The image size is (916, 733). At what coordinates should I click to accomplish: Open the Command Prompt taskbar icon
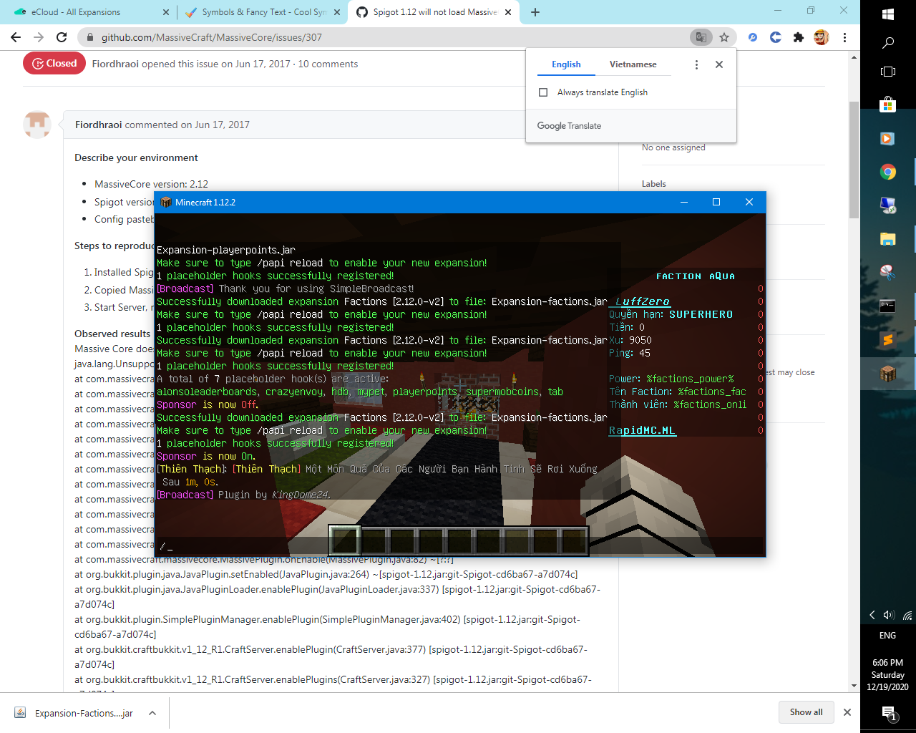tap(888, 306)
